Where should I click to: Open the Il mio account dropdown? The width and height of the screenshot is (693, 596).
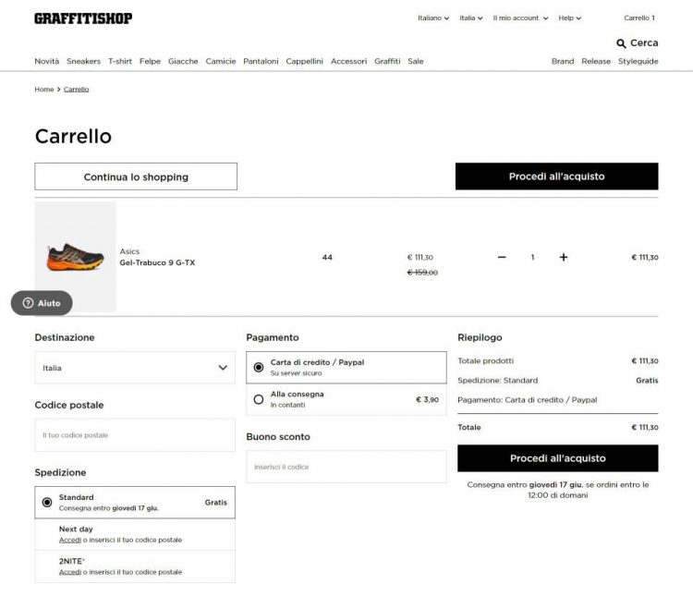tap(520, 18)
